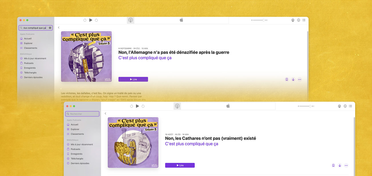Open AirPlay output in the top window
This screenshot has width=372, height=176.
(293, 20)
